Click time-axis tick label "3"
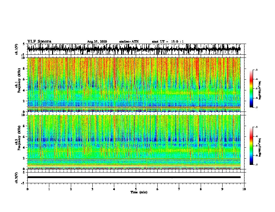 pos(92,189)
